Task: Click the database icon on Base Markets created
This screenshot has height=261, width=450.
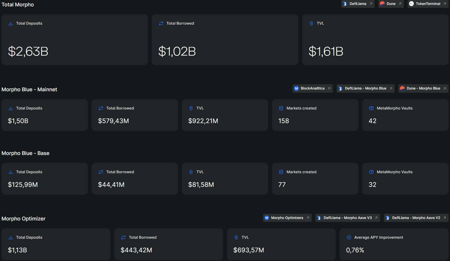Action: [281, 172]
